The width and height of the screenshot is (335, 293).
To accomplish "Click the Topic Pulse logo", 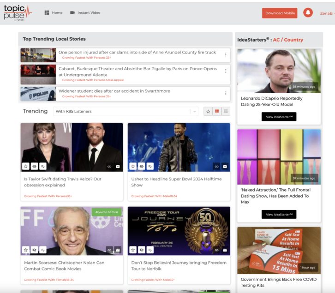I will coord(18,13).
